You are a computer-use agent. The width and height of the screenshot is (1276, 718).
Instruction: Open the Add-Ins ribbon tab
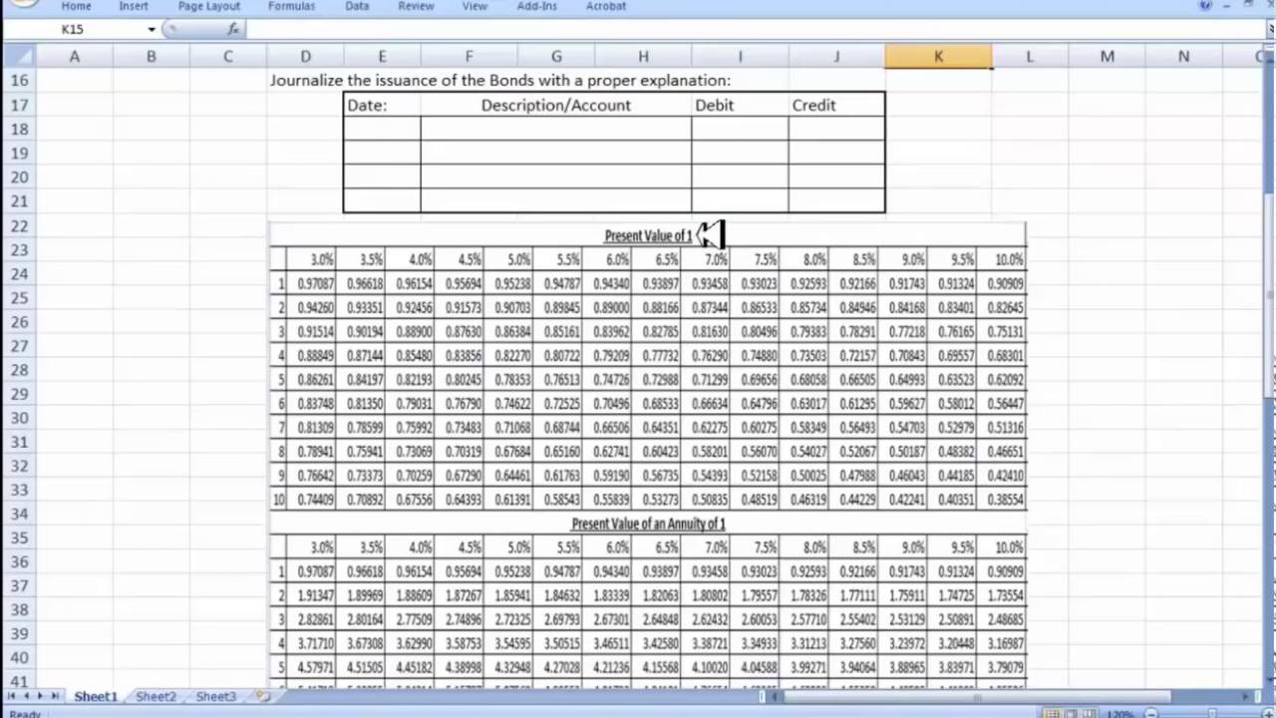tap(537, 6)
